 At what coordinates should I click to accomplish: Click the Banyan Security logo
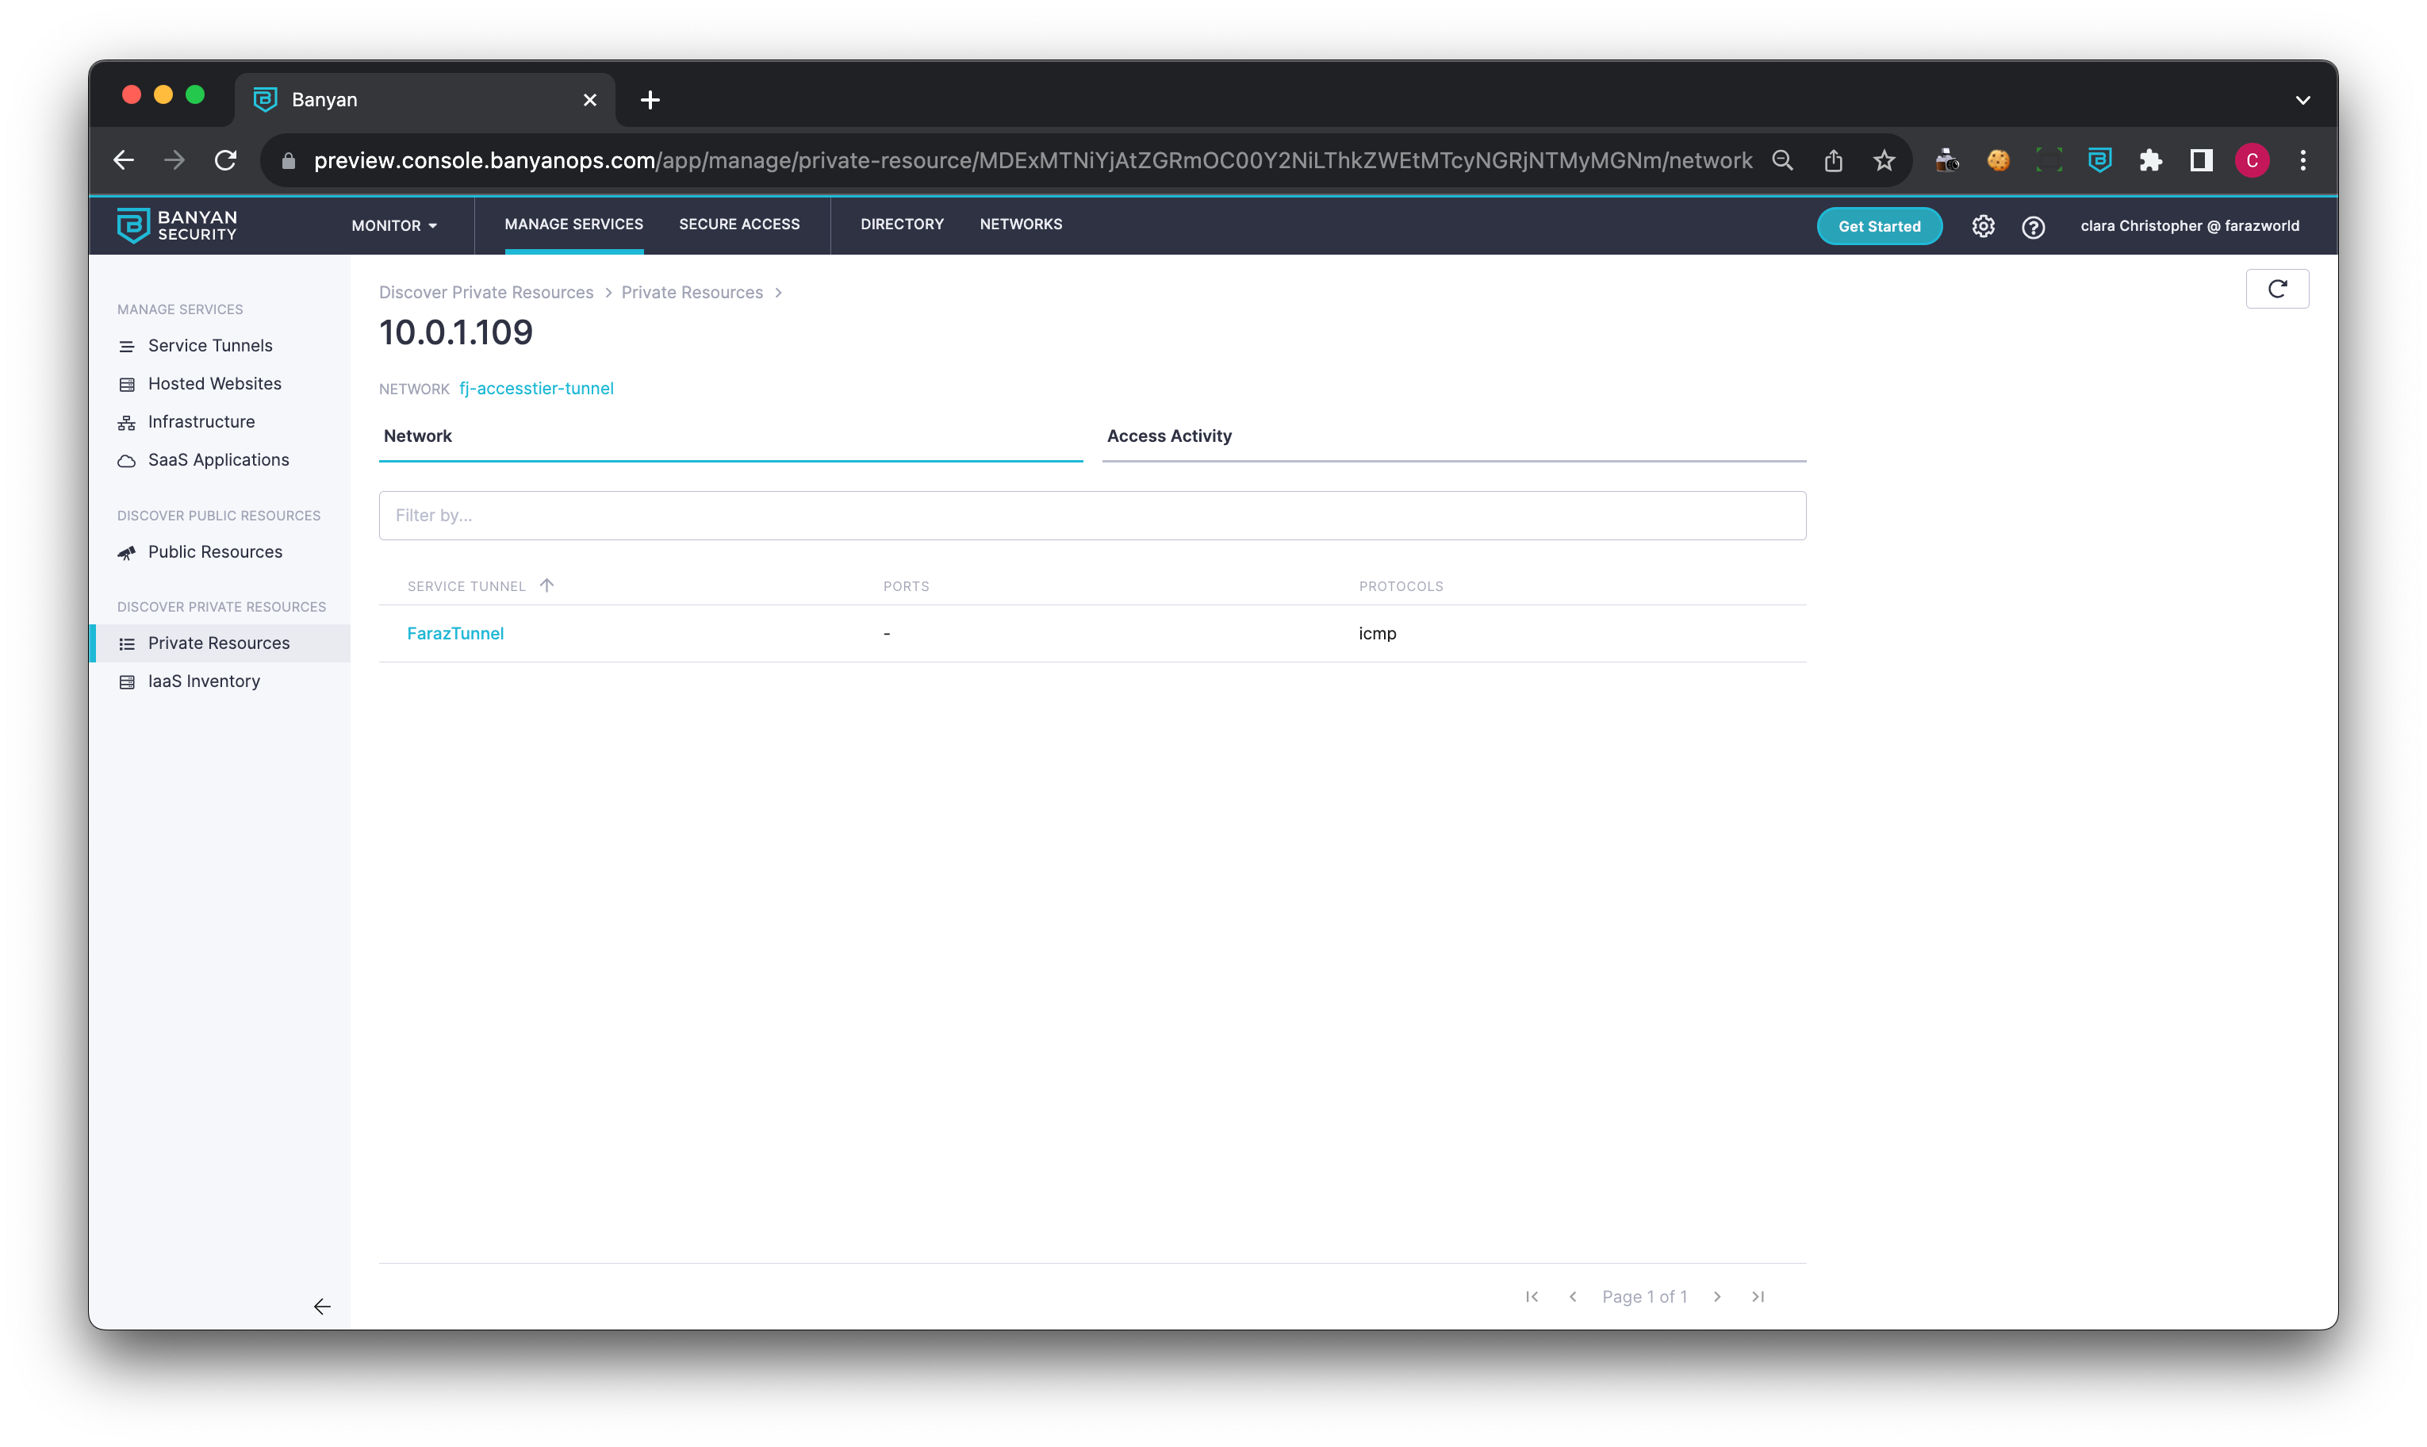tap(176, 225)
